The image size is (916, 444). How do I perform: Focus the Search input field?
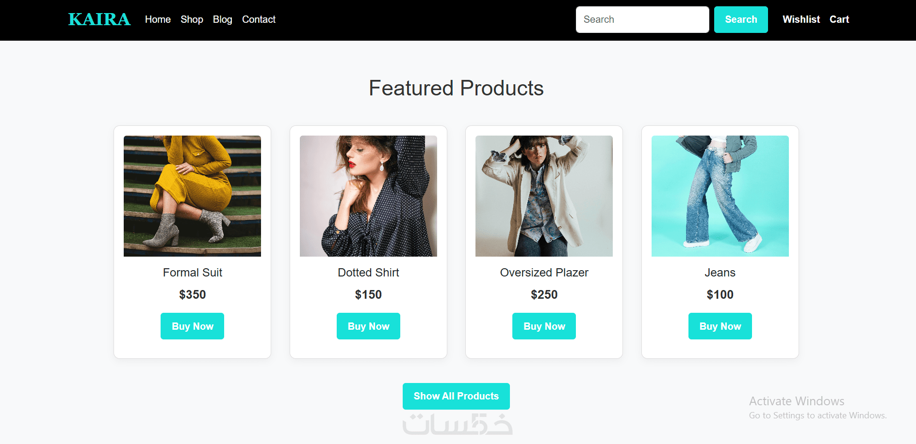642,19
